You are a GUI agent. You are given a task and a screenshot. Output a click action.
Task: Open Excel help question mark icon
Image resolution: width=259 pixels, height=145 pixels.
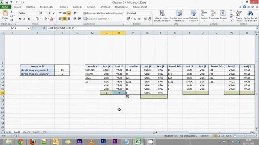pos(244,7)
